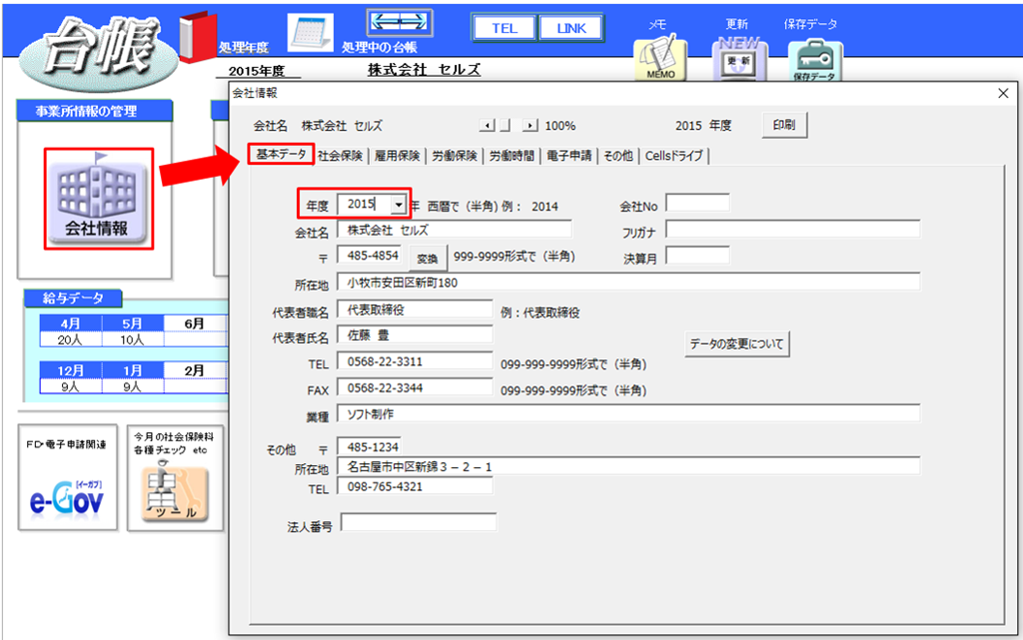This screenshot has width=1023, height=640.
Task: Click the 台帳 logo
Action: 100,54
